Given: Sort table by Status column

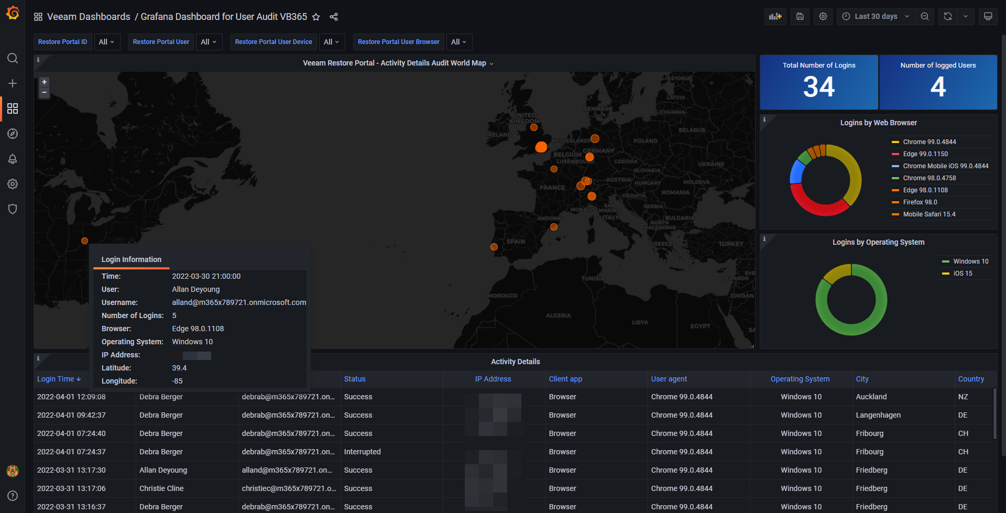Looking at the screenshot, I should pyautogui.click(x=355, y=379).
